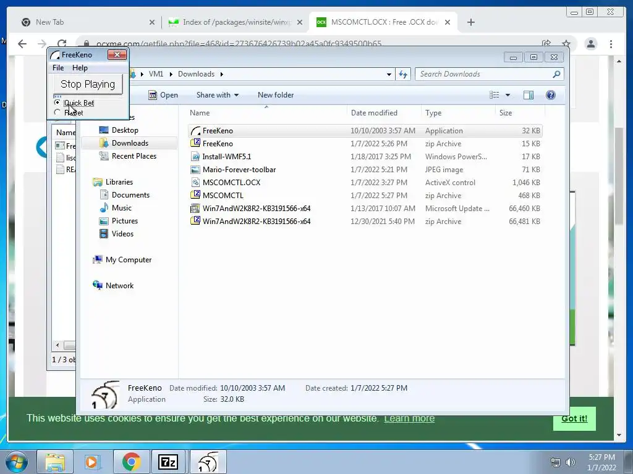Open a new Chrome tab
The height and width of the screenshot is (474, 633).
[x=470, y=22]
